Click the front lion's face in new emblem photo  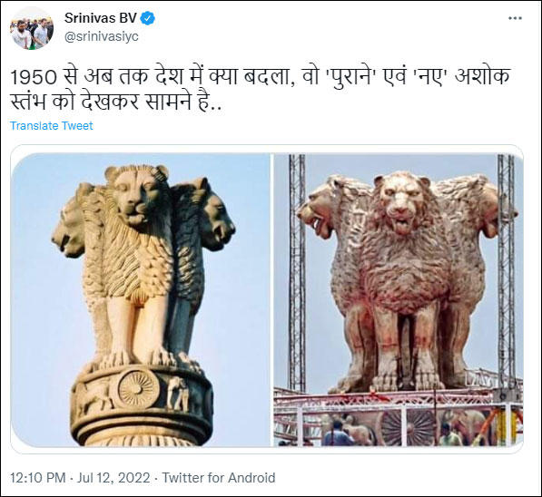[x=401, y=203]
